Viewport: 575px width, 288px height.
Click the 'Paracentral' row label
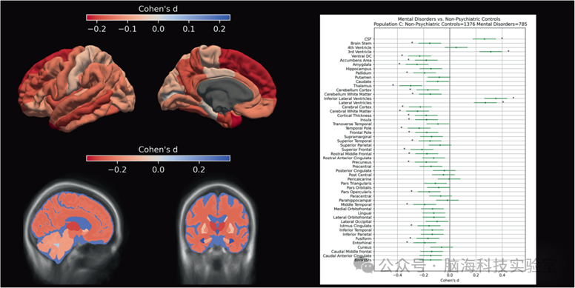(360, 196)
